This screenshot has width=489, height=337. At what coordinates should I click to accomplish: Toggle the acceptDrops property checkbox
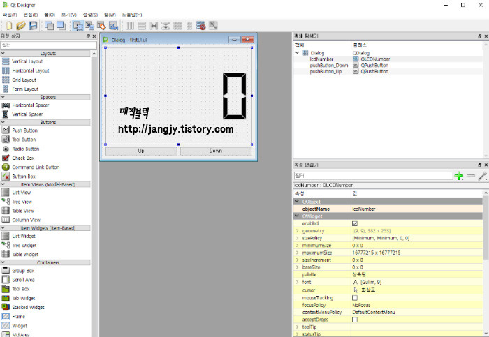[355, 320]
